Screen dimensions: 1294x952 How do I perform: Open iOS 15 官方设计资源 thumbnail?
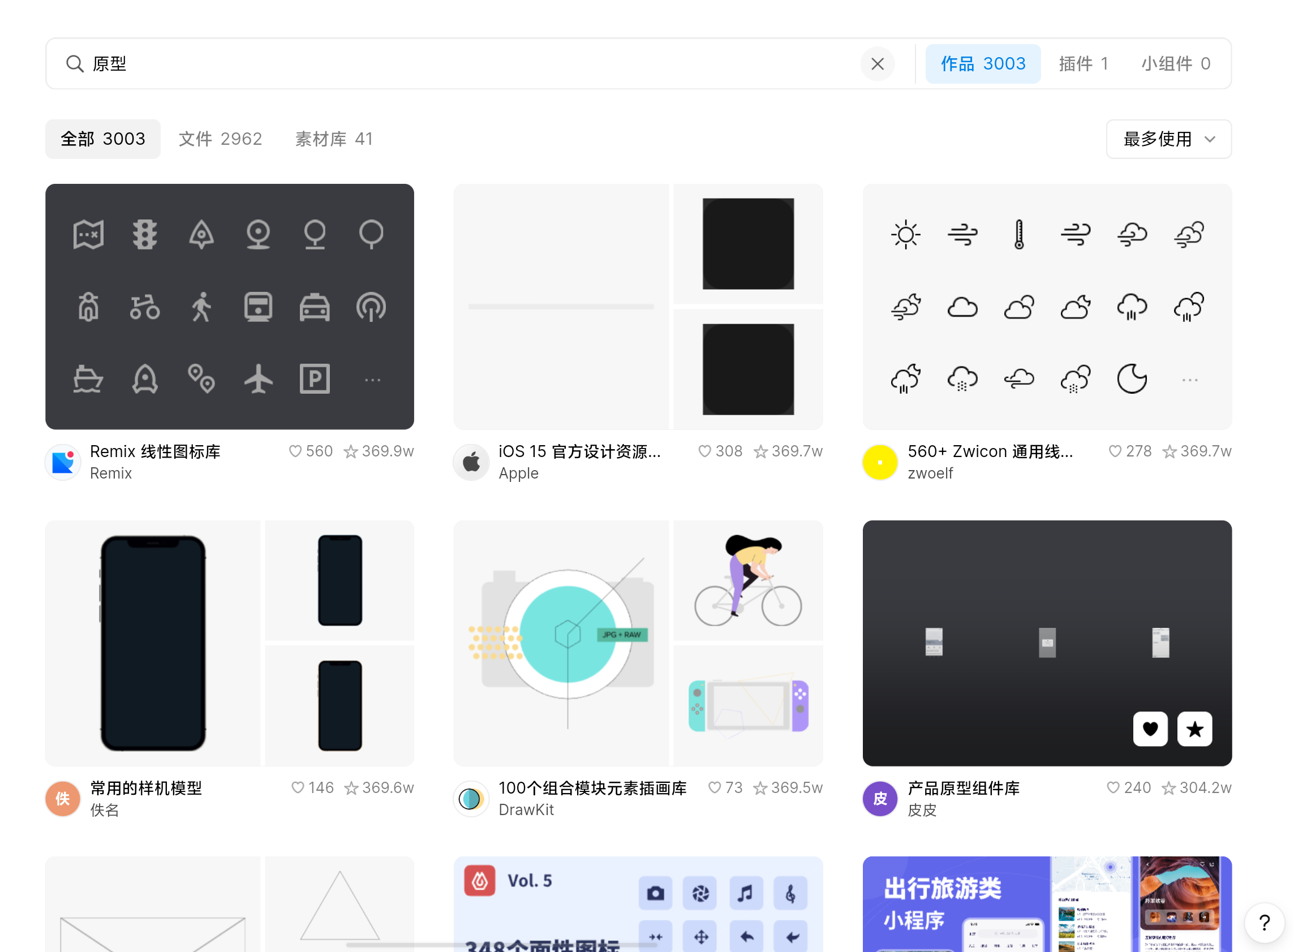coord(638,307)
